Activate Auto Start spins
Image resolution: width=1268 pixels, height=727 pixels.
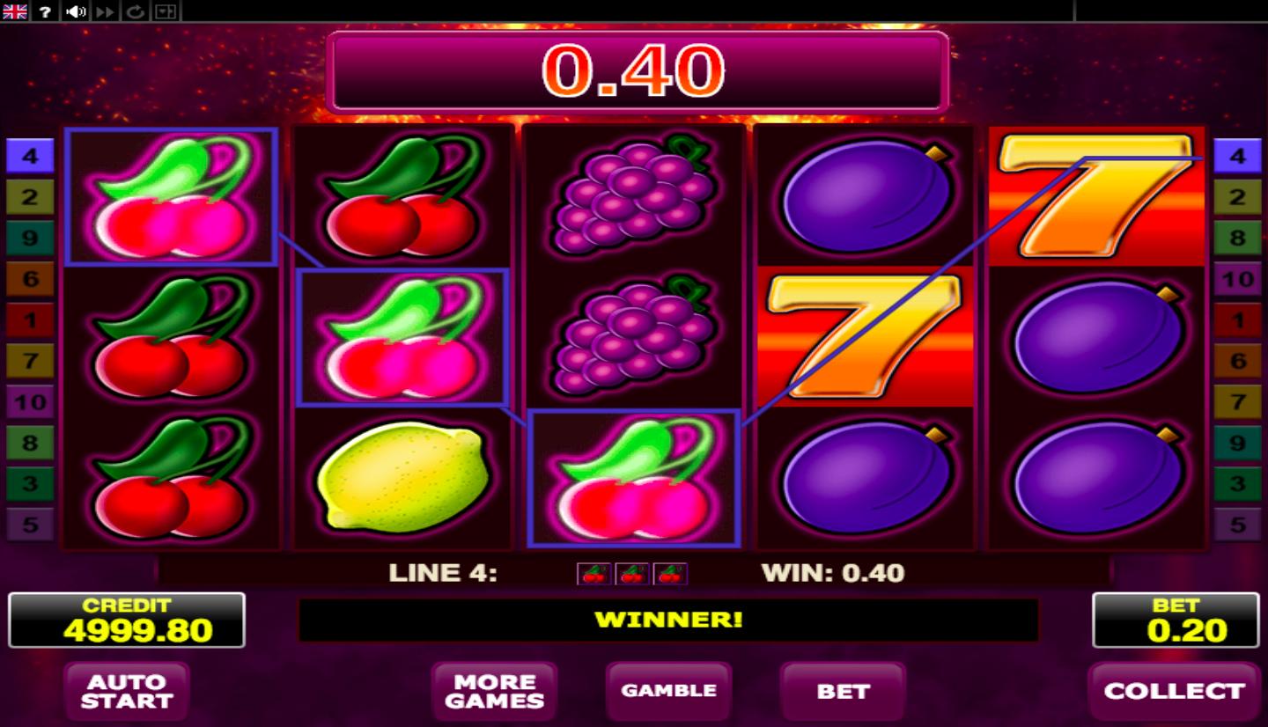(x=127, y=691)
